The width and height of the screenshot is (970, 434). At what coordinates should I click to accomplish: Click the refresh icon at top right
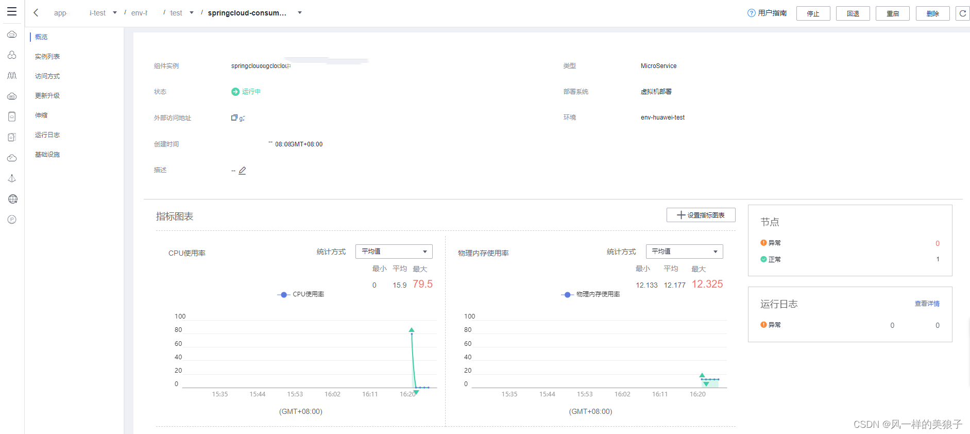coord(962,13)
